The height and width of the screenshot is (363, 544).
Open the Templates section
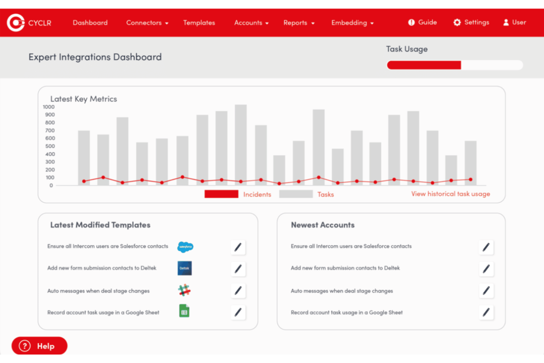tap(199, 22)
